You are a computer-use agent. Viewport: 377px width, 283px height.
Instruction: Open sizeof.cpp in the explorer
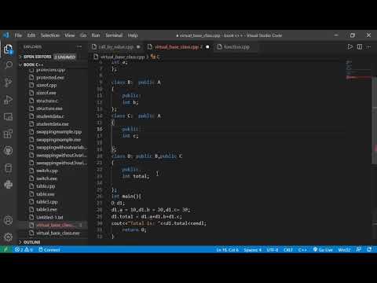click(x=46, y=85)
